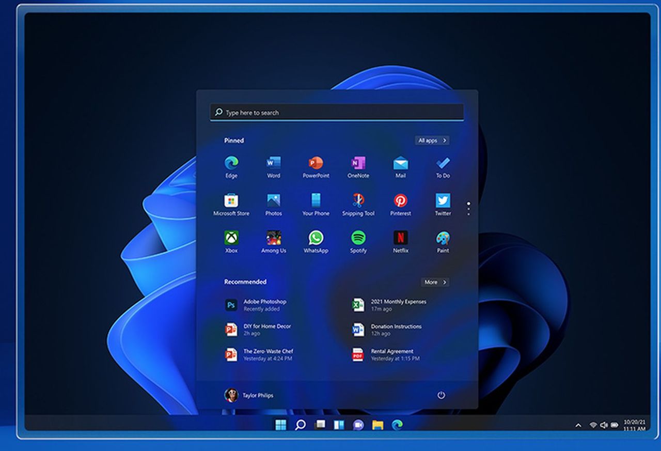Launch Word from pinned apps
This screenshot has height=451, width=661.
pyautogui.click(x=274, y=167)
